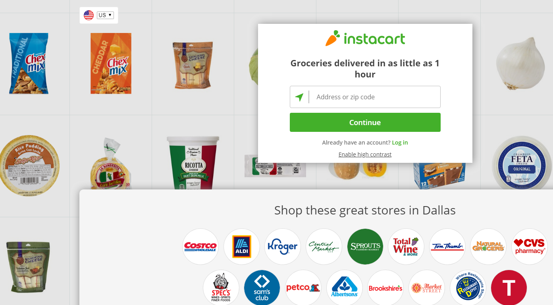Image resolution: width=553 pixels, height=305 pixels.
Task: Choose the Kroger store logo
Action: [283, 247]
